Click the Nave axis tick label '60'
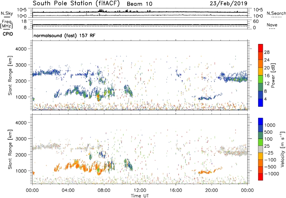 point(256,21)
